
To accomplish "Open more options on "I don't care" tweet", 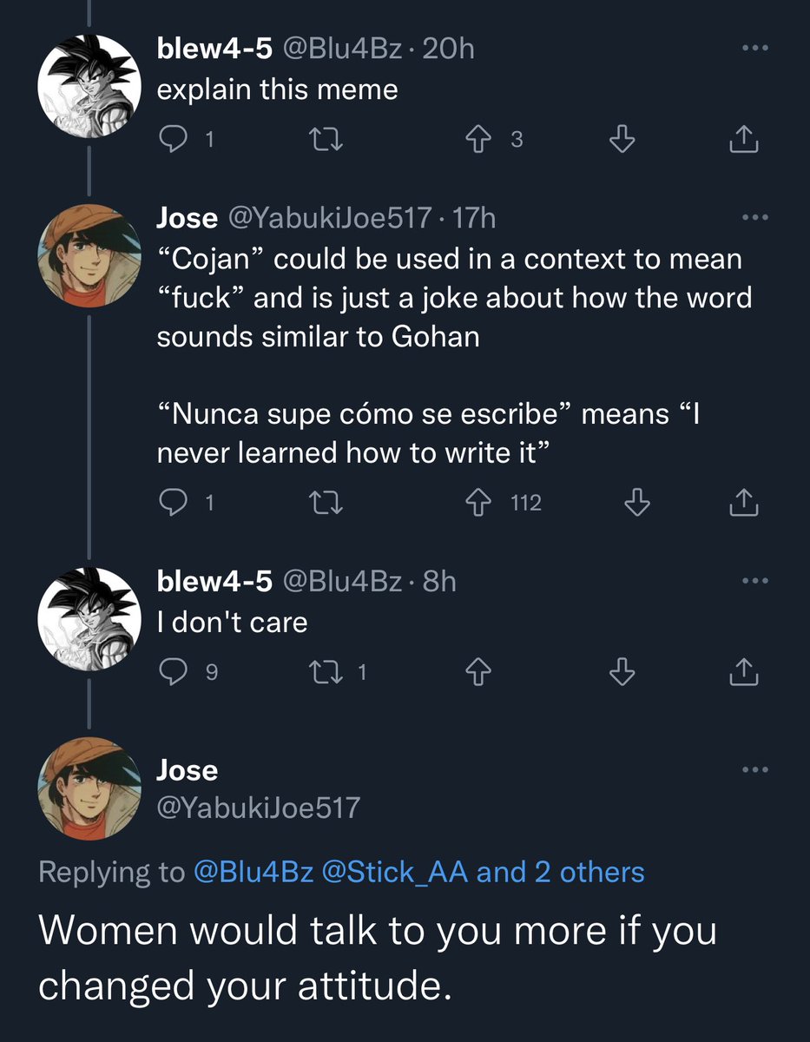I will pos(755,581).
